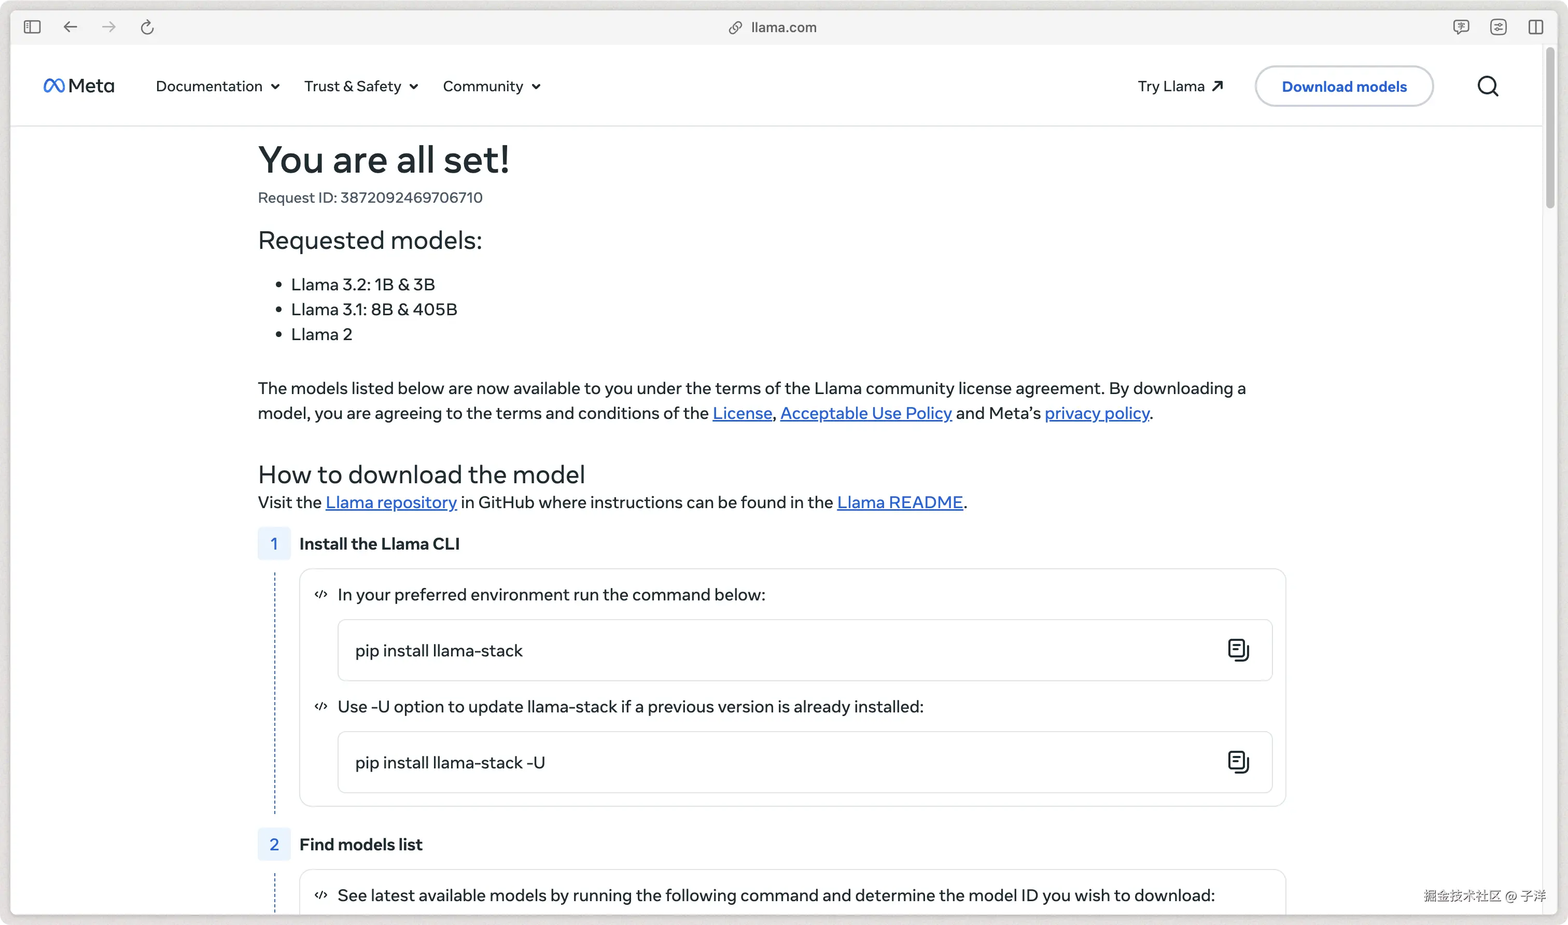Open the browser feedback chat icon
The width and height of the screenshot is (1568, 925).
[x=1461, y=27]
